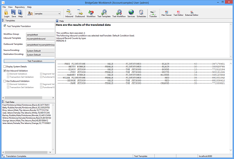Enable Display System Details checkbox
Screen dimensions: 234x159
coord(5,67)
